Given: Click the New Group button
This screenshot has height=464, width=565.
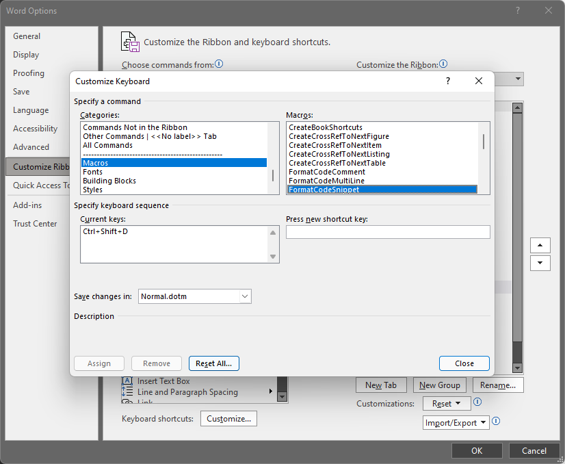Looking at the screenshot, I should pyautogui.click(x=440, y=385).
